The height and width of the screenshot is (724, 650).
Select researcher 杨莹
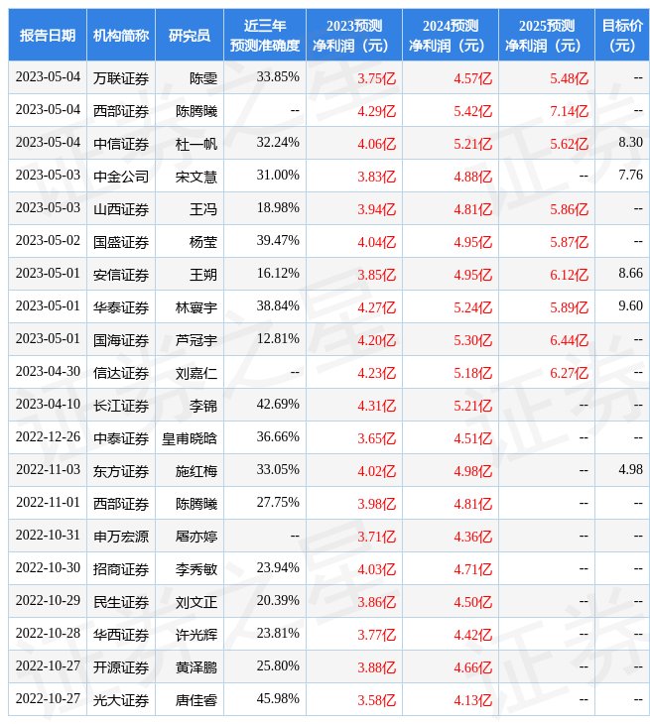(x=203, y=242)
